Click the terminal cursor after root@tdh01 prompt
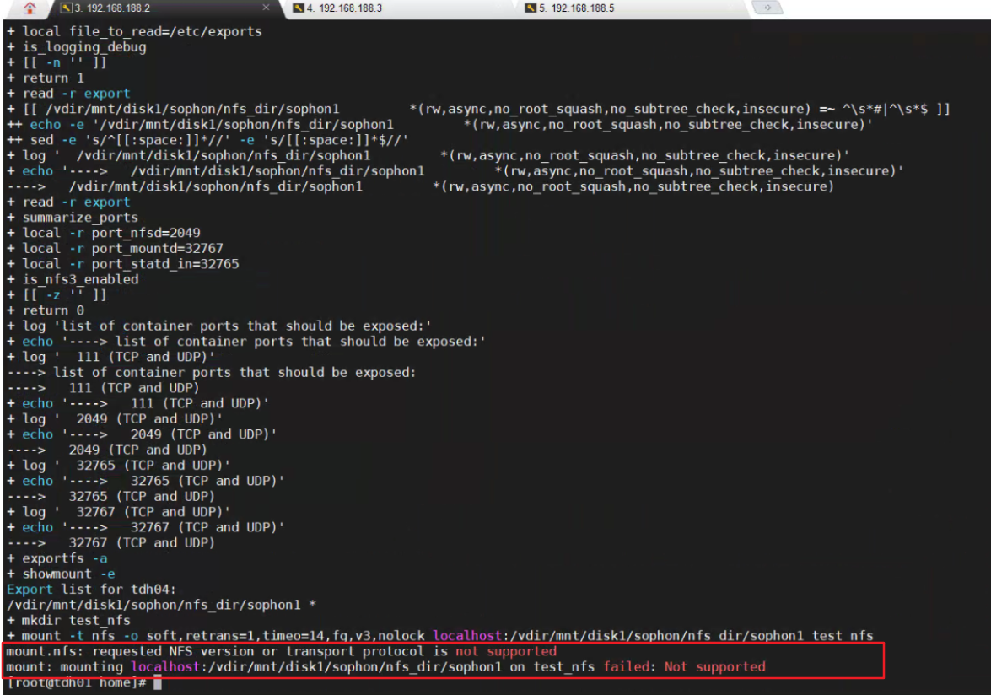991x695 pixels. 158,682
